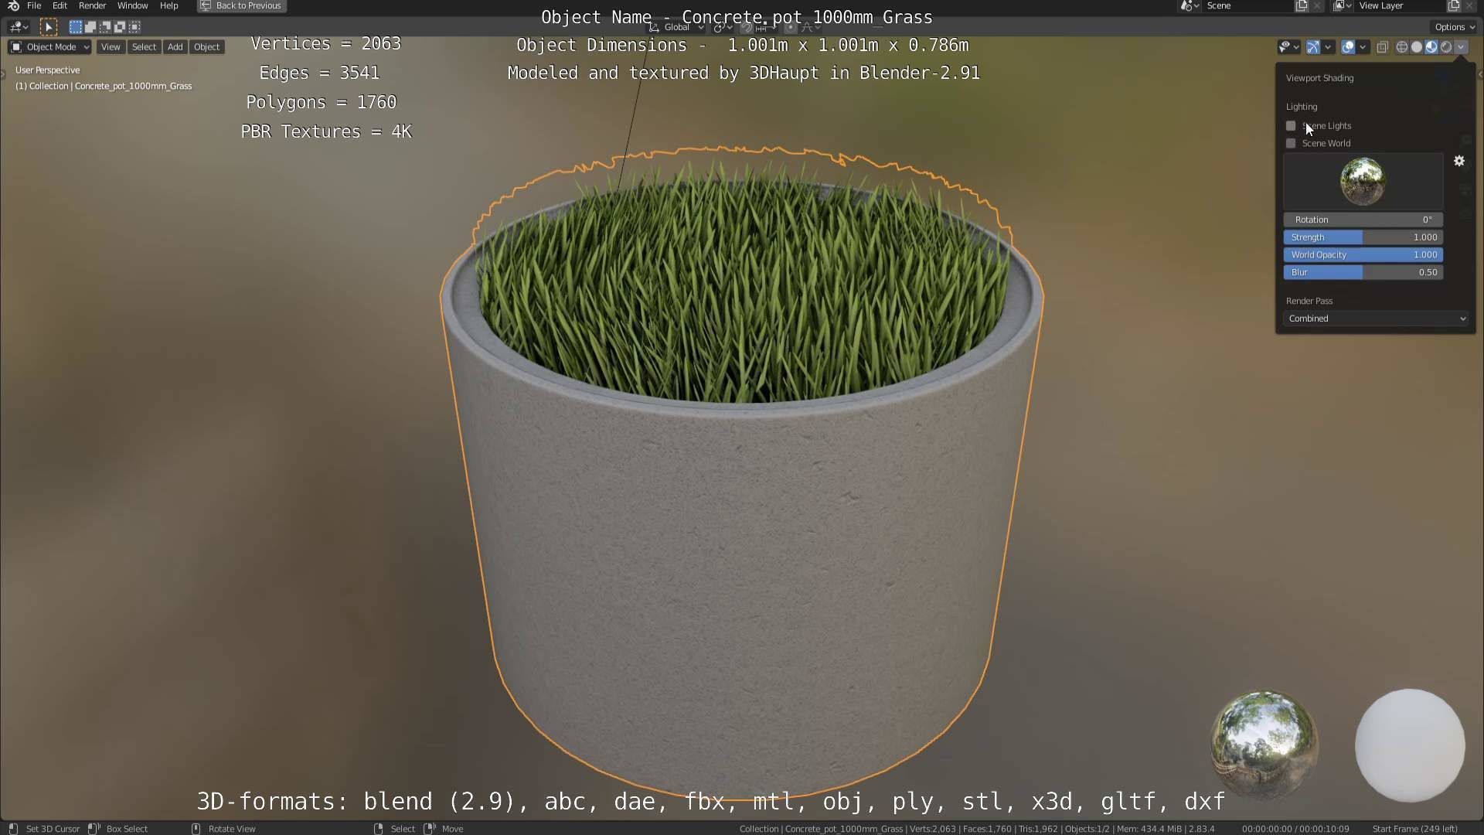Click the Scene name field
The image size is (1484, 835).
pyautogui.click(x=1248, y=5)
